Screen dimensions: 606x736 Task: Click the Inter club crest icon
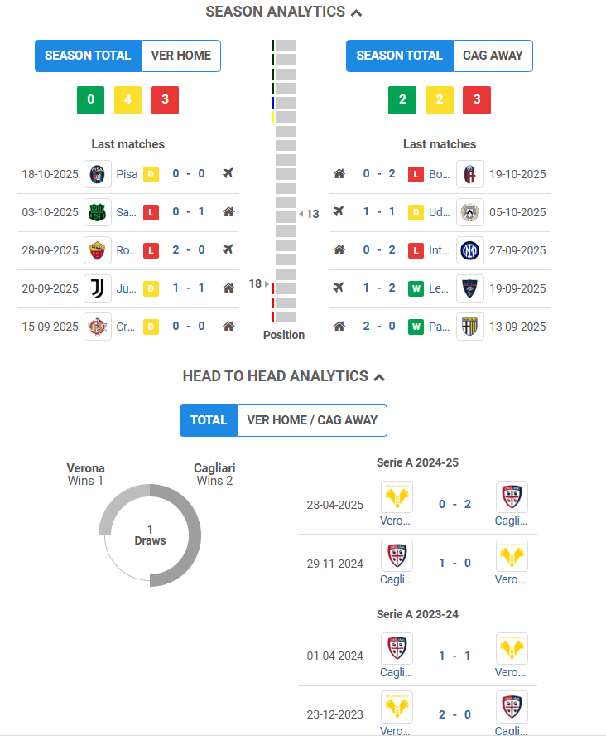pyautogui.click(x=469, y=250)
